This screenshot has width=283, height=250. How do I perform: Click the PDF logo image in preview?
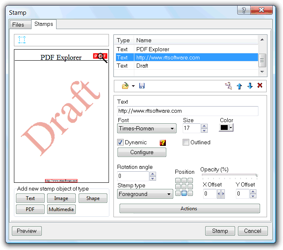[100, 57]
